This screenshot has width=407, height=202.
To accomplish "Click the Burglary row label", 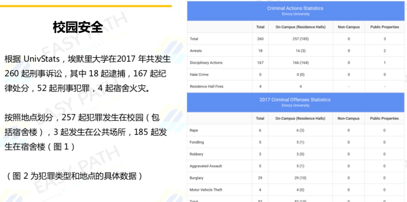I will pyautogui.click(x=196, y=178).
